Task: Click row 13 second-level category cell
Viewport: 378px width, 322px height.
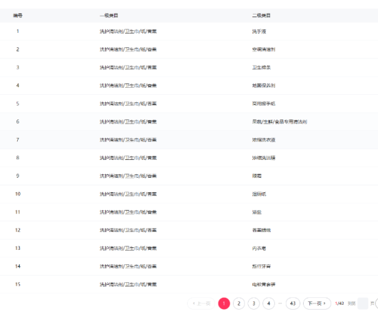Action: [x=259, y=249]
